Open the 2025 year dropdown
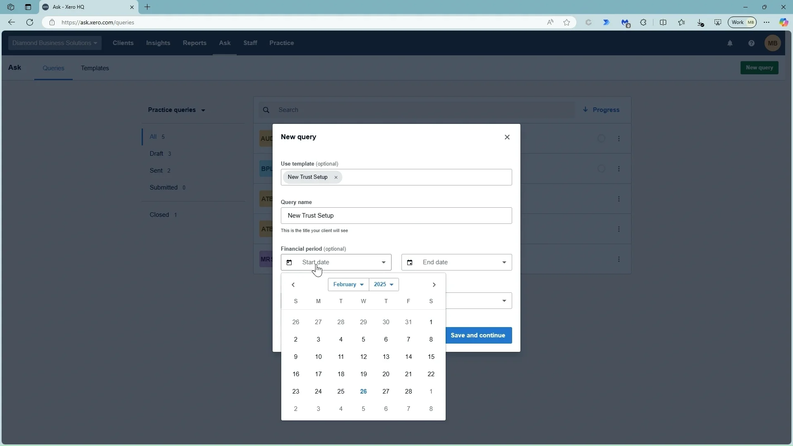Screen dimensions: 793x446 [383, 285]
